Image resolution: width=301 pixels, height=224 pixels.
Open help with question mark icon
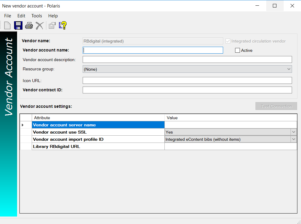click(63, 26)
